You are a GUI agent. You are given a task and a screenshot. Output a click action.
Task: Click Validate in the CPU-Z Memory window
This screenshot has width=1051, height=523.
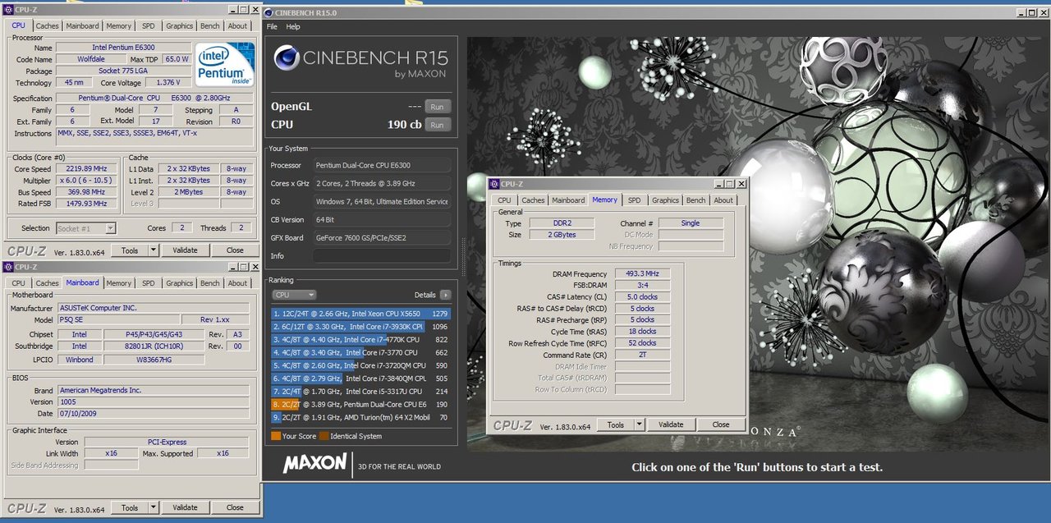click(671, 425)
